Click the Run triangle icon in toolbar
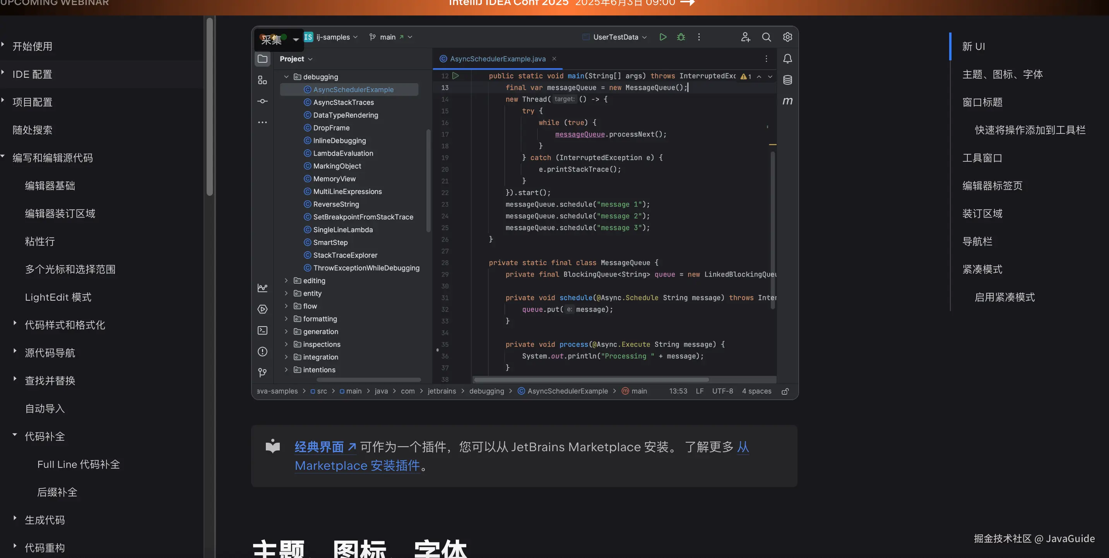Screen dimensions: 1109x558 click(663, 37)
